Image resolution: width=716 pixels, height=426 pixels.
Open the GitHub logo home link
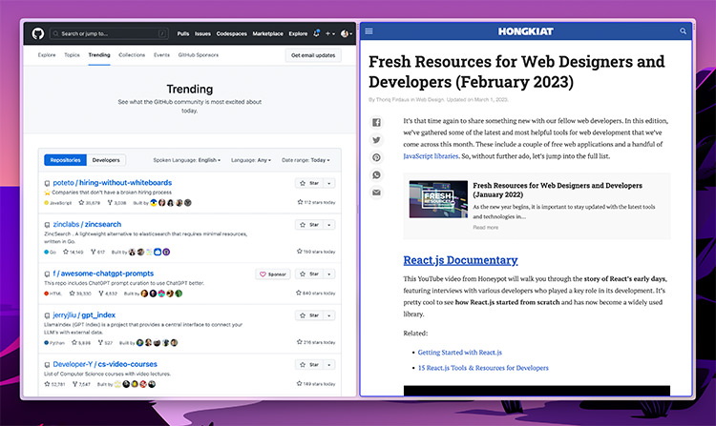(x=38, y=33)
